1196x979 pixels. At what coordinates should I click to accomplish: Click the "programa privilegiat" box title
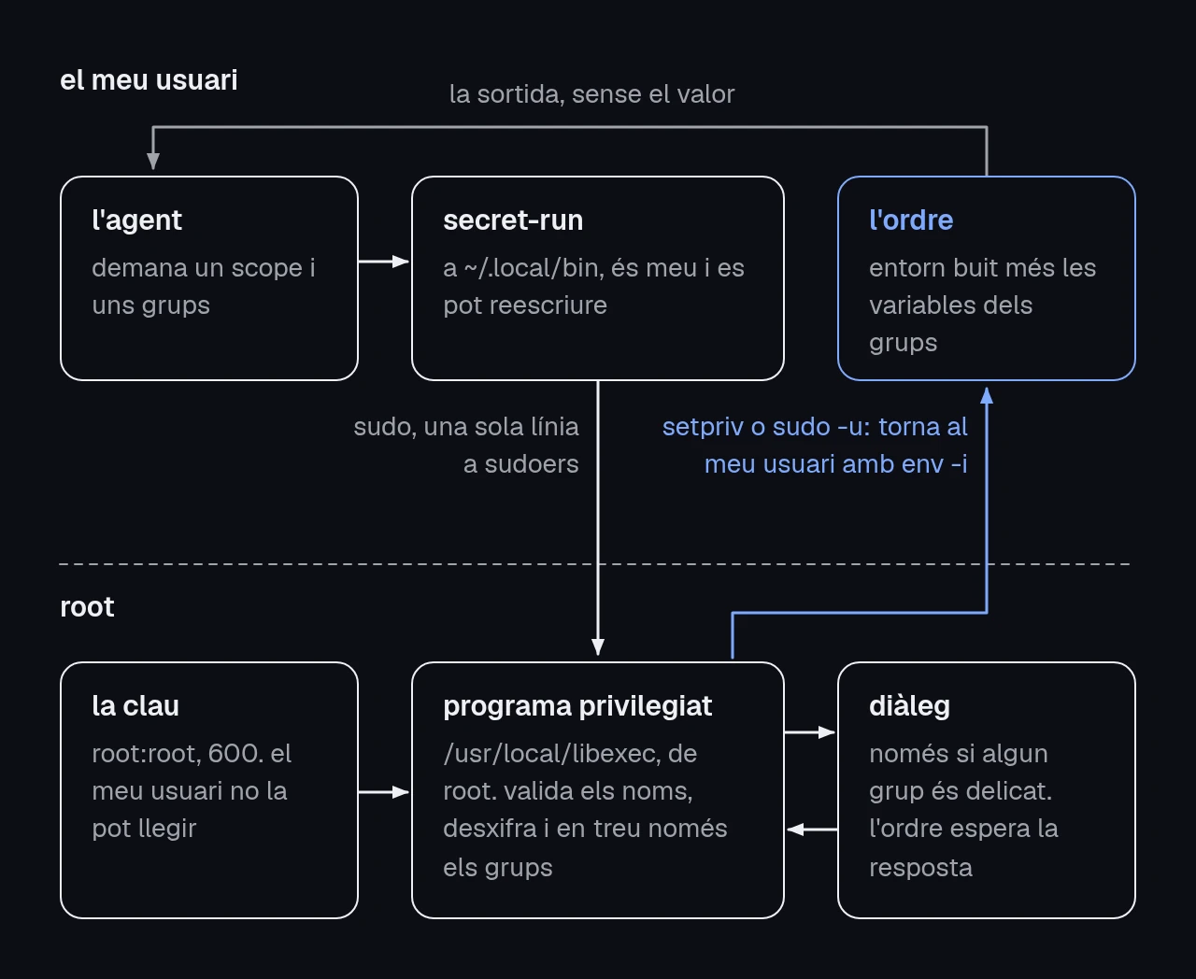(577, 706)
